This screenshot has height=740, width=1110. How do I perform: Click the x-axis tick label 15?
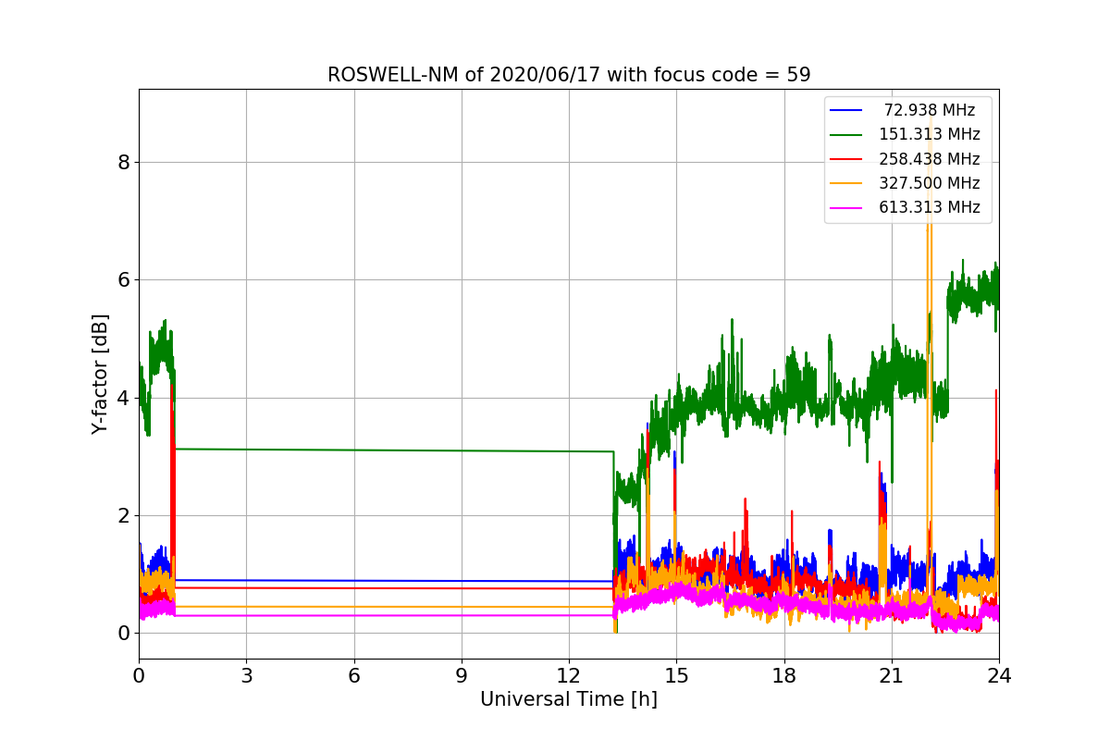tap(676, 676)
